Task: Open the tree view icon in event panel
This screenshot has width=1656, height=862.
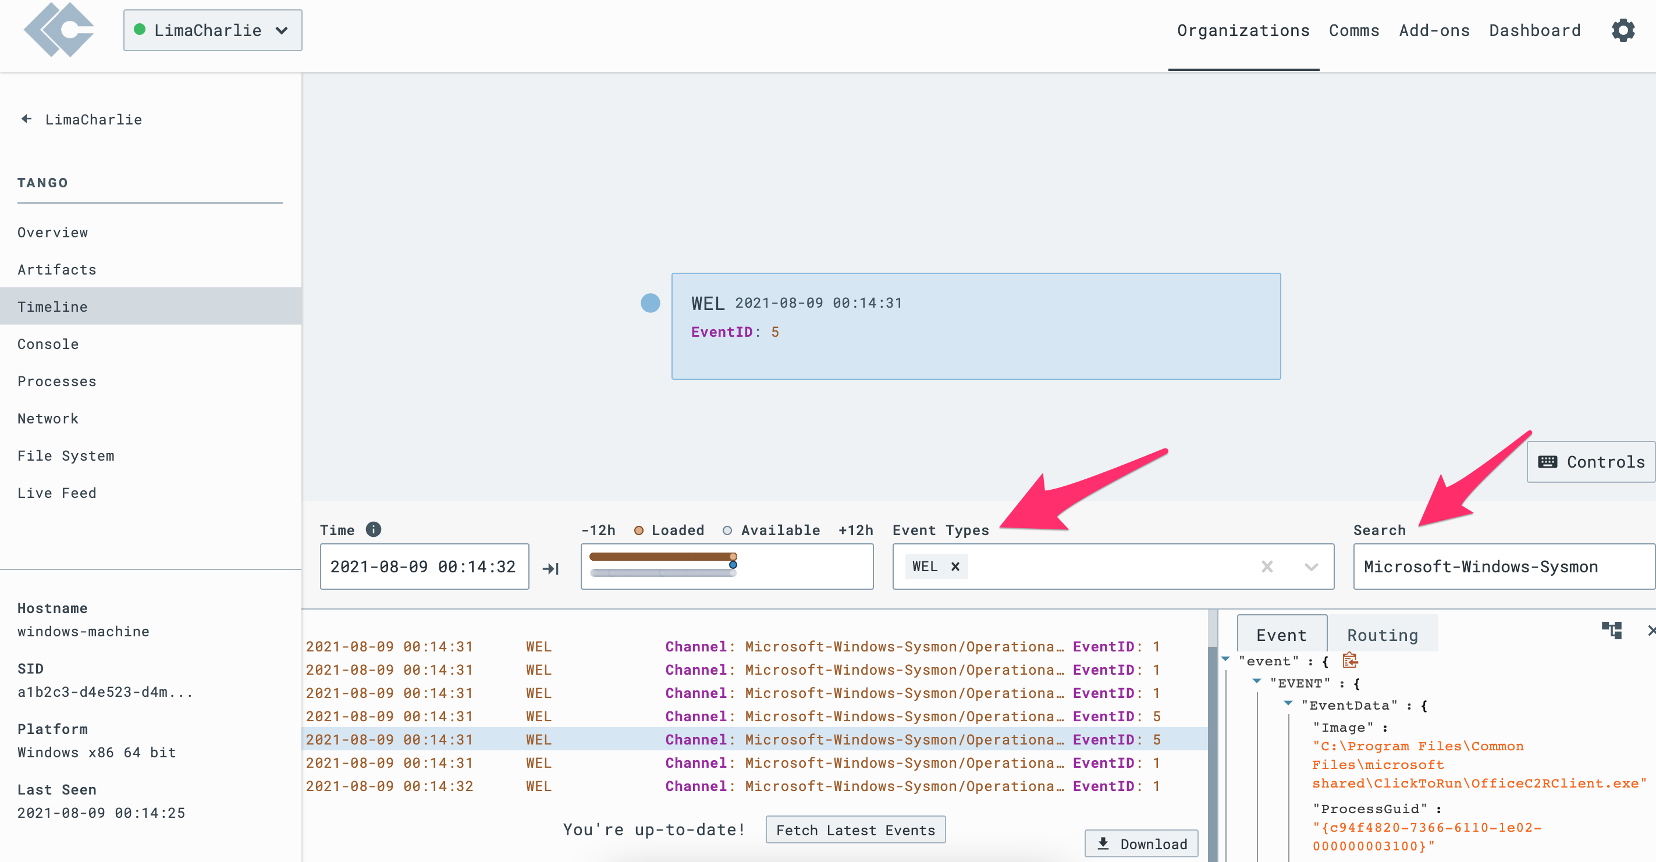Action: tap(1611, 630)
